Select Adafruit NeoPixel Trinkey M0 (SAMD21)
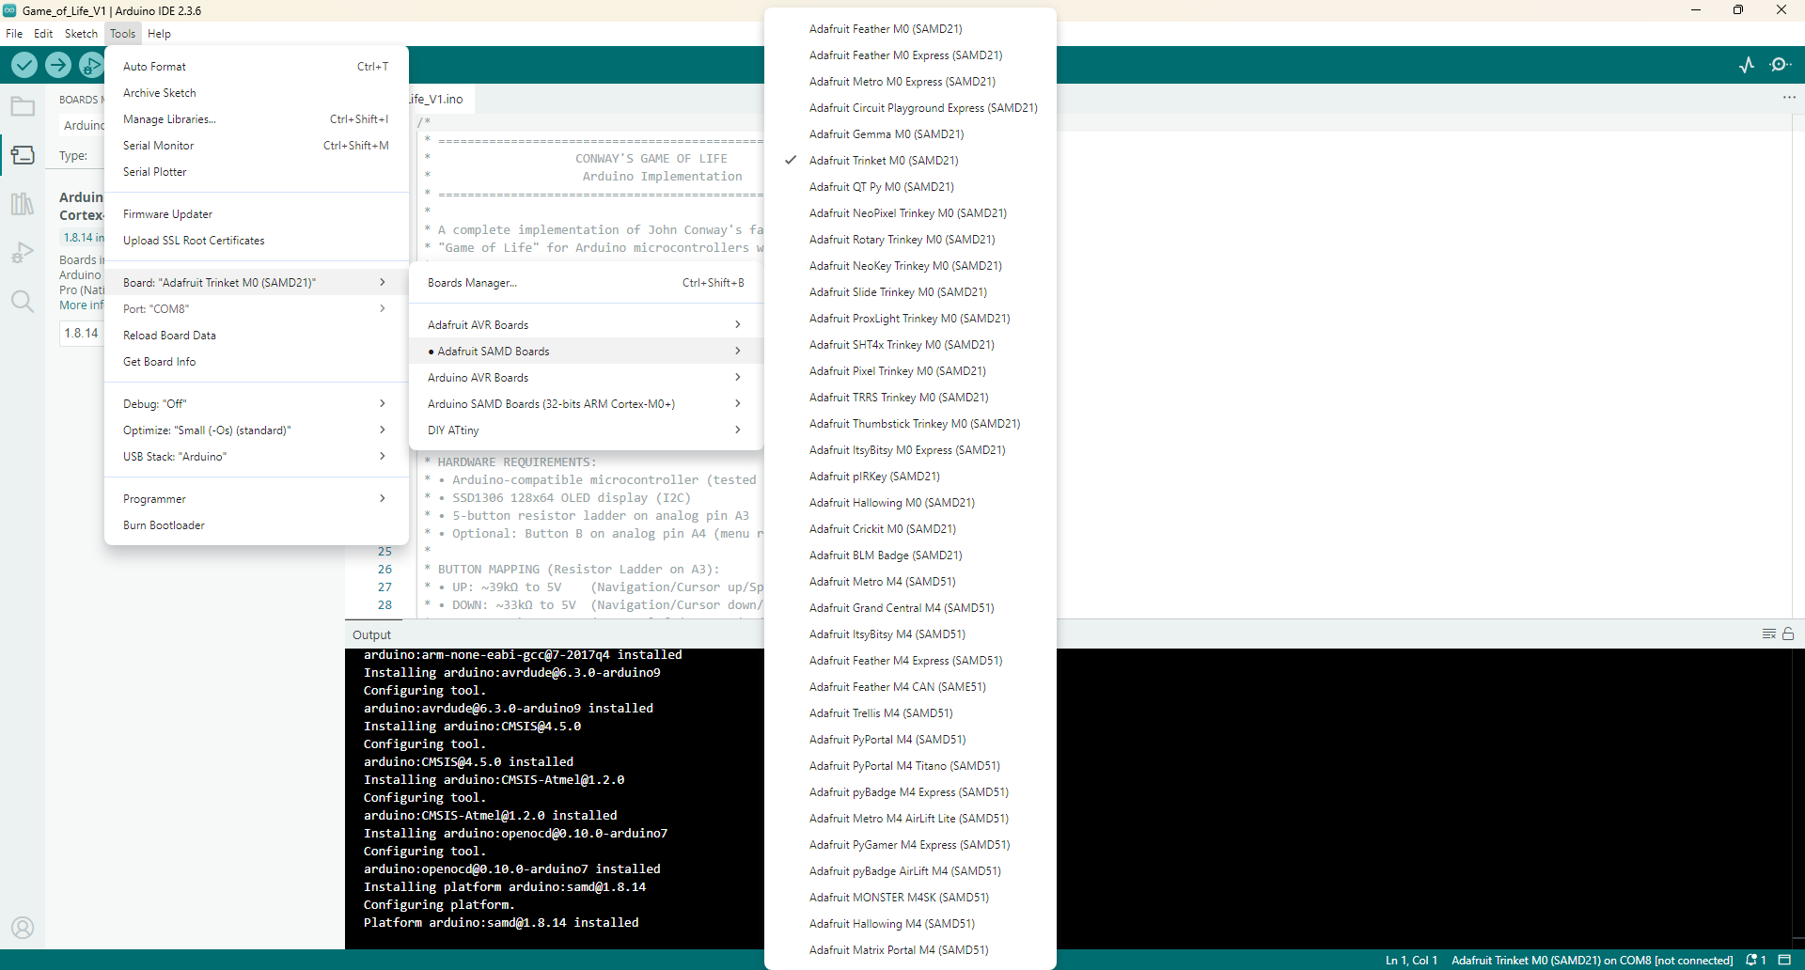The image size is (1805, 970). point(910,213)
